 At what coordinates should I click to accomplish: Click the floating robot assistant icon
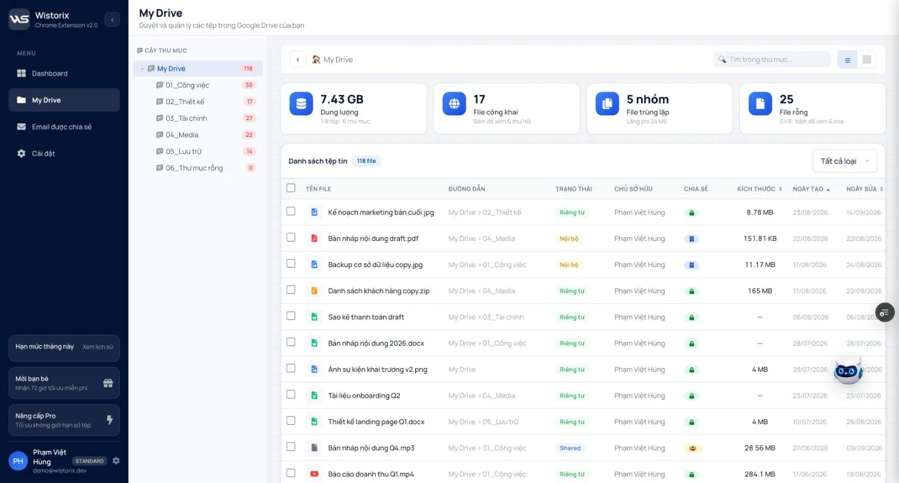click(x=848, y=371)
